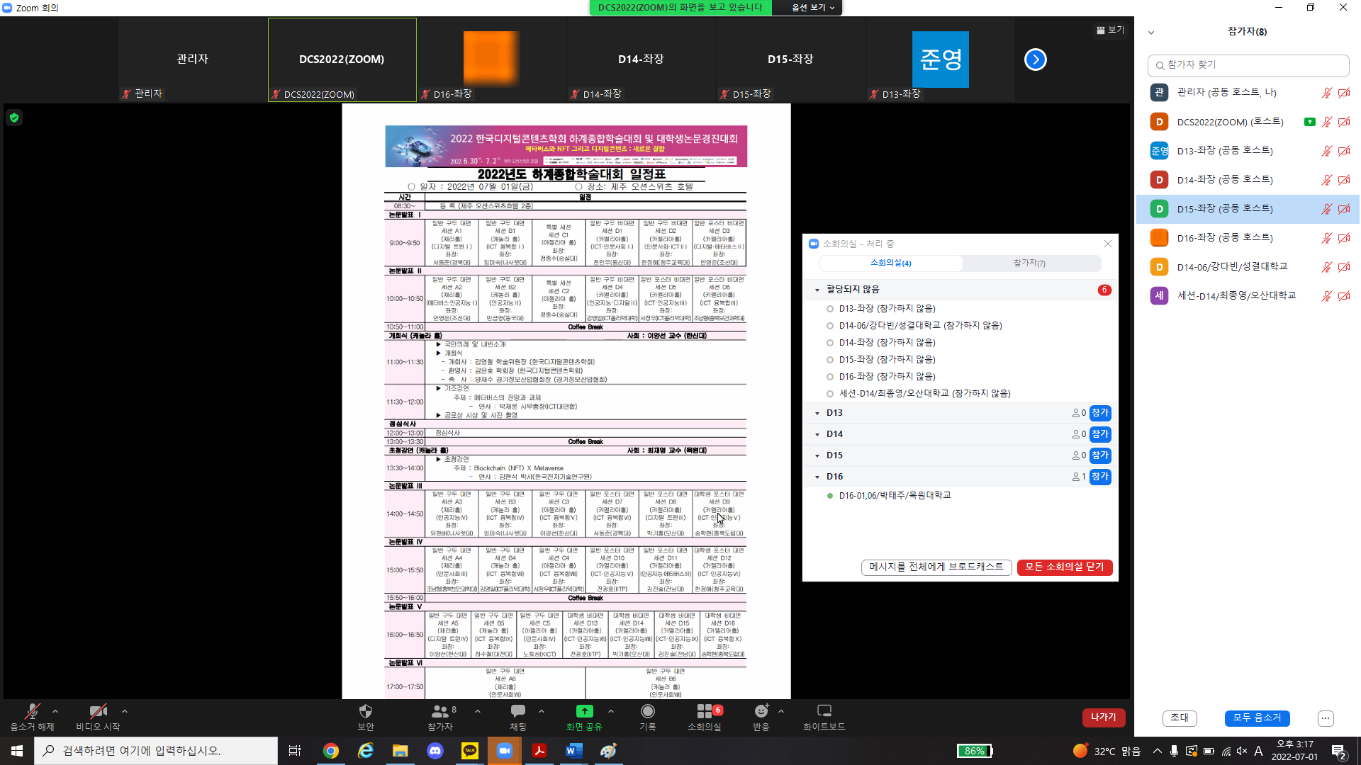Screen dimensions: 1361x765
Task: Select radio button for D13-좌장 unassigned
Action: point(830,309)
